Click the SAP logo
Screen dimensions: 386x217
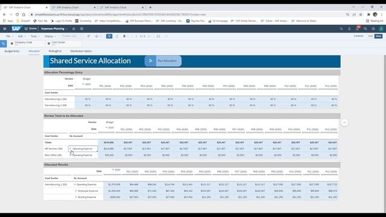click(16, 28)
